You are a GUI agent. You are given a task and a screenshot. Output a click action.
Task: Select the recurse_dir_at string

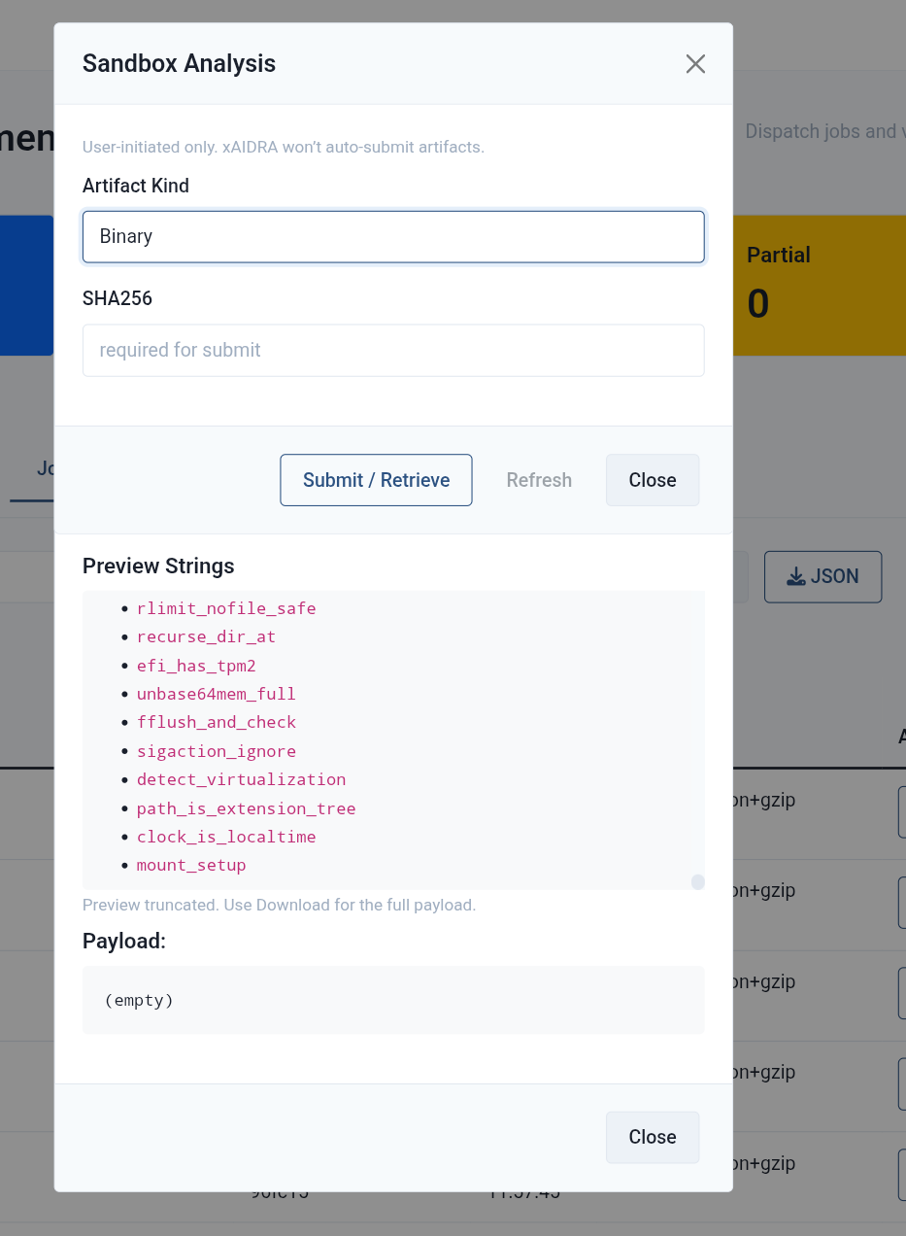coord(206,636)
